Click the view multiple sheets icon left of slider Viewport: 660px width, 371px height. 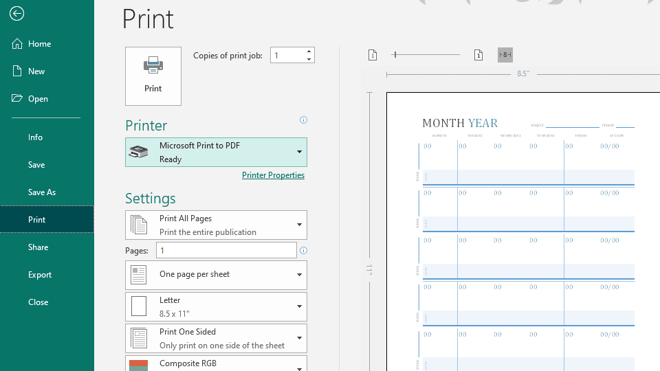373,55
